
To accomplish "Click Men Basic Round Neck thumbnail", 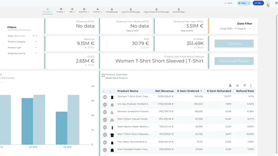I will tap(112, 143).
